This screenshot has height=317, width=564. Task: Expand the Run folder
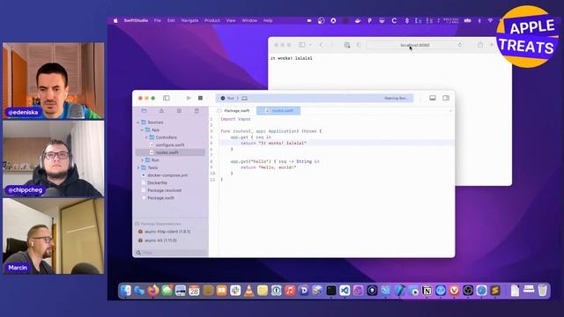coord(143,160)
